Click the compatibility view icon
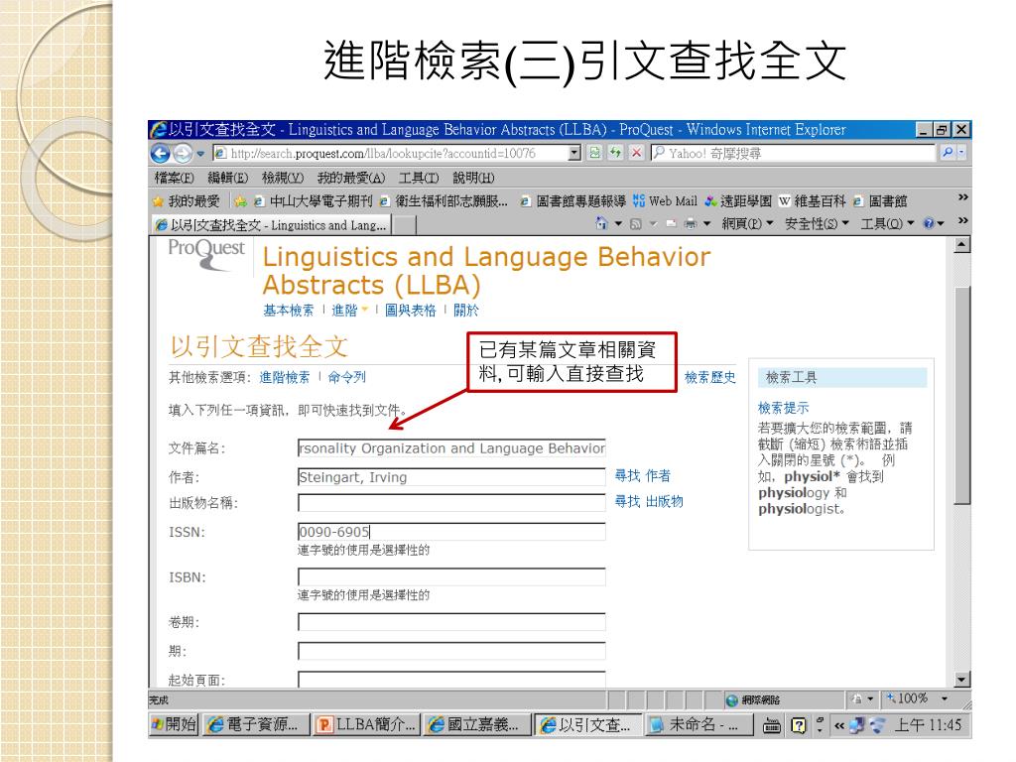Screen dimensions: 1016x762 tap(594, 153)
